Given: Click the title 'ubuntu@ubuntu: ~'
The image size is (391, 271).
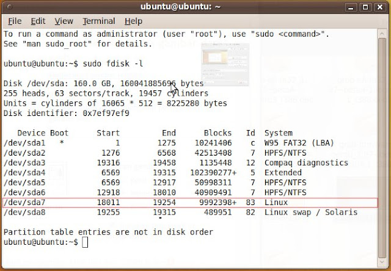Looking at the screenshot, I should point(181,7).
